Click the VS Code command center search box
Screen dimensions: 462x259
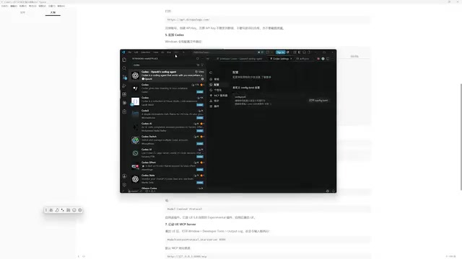224,53
